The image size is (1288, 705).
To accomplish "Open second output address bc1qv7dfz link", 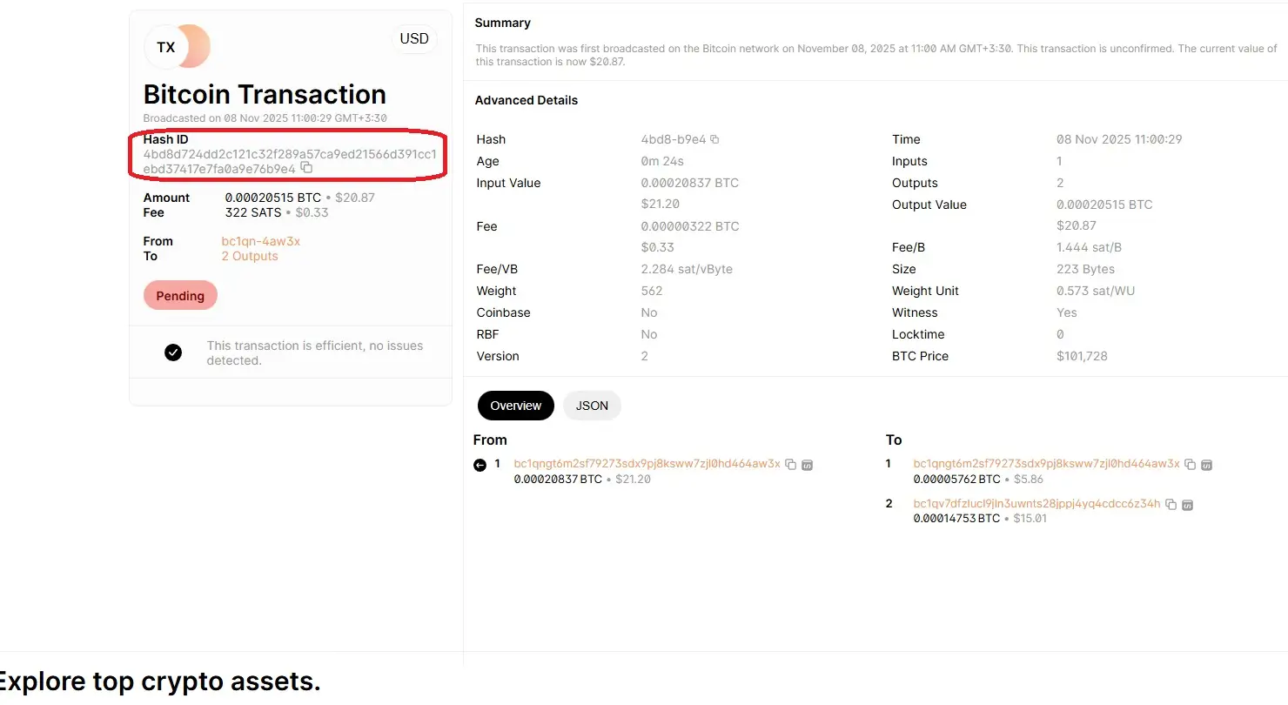I will coord(1036,504).
